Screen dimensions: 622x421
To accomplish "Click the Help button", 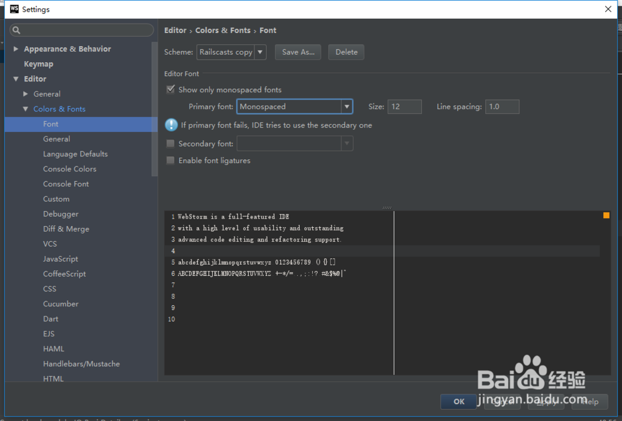I will tap(590, 402).
